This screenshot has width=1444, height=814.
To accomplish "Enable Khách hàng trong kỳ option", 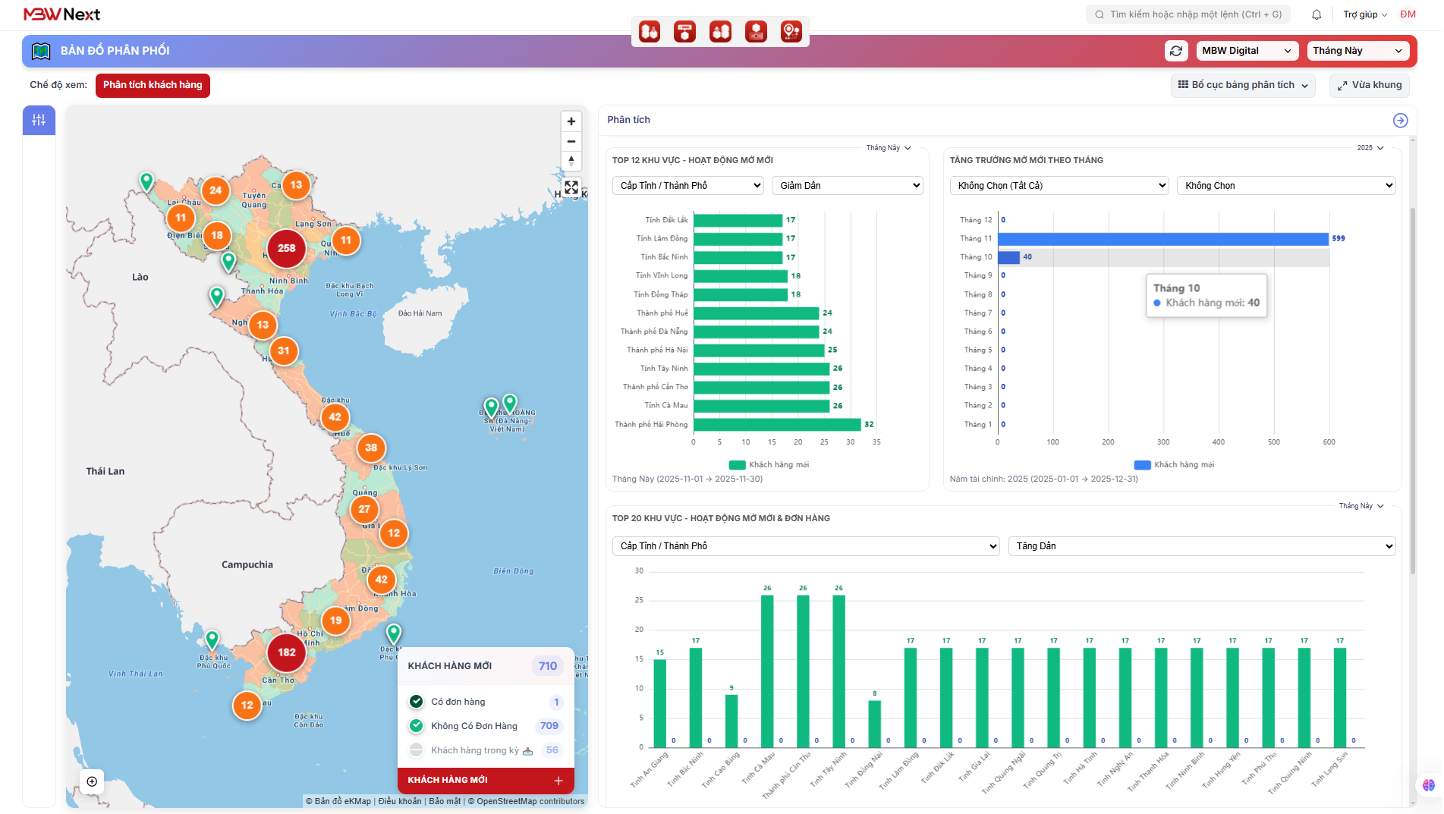I will [417, 750].
